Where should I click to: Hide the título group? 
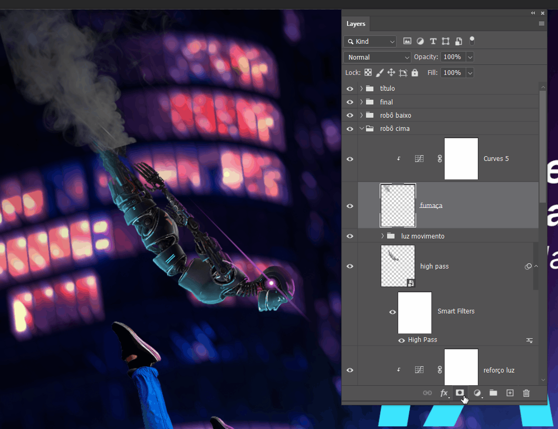click(x=350, y=89)
